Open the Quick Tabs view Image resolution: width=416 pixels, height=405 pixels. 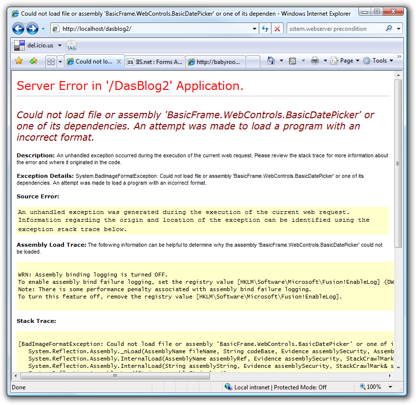click(51, 62)
